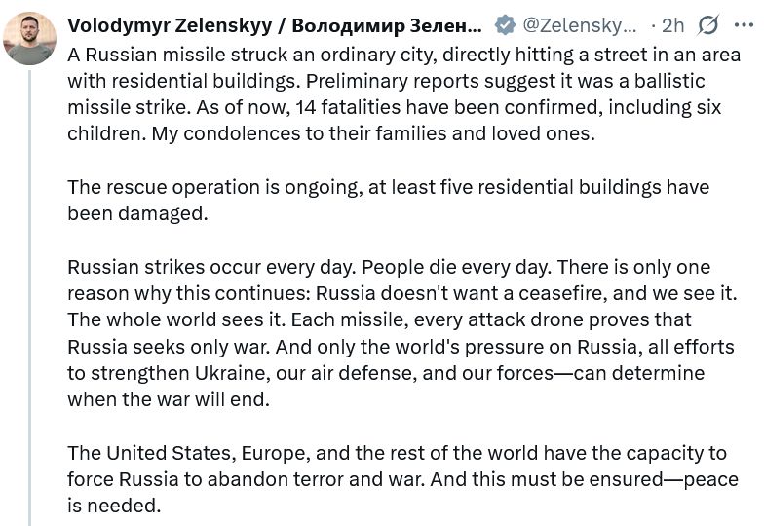Open the @Zelensky handle link
This screenshot has width=764, height=526.
tap(579, 25)
